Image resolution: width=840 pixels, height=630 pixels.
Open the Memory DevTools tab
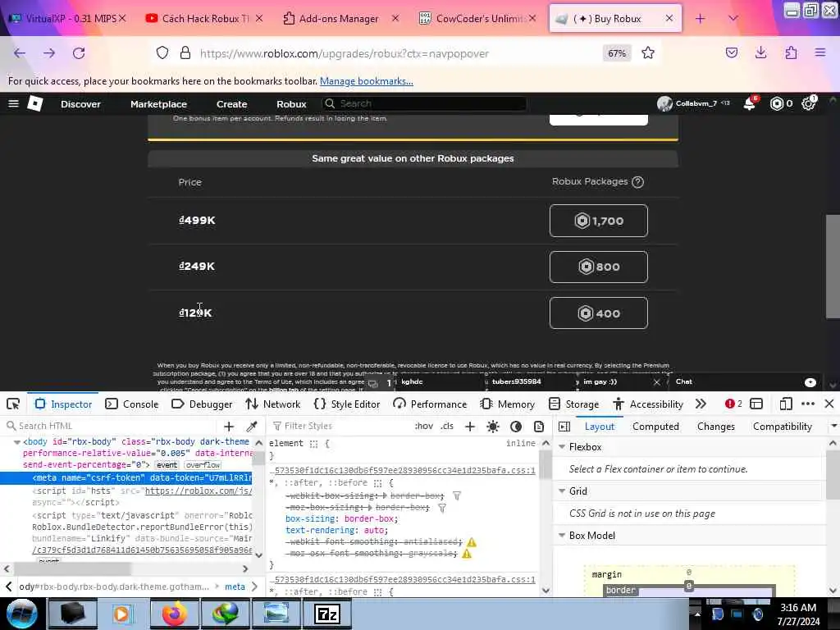pyautogui.click(x=507, y=404)
